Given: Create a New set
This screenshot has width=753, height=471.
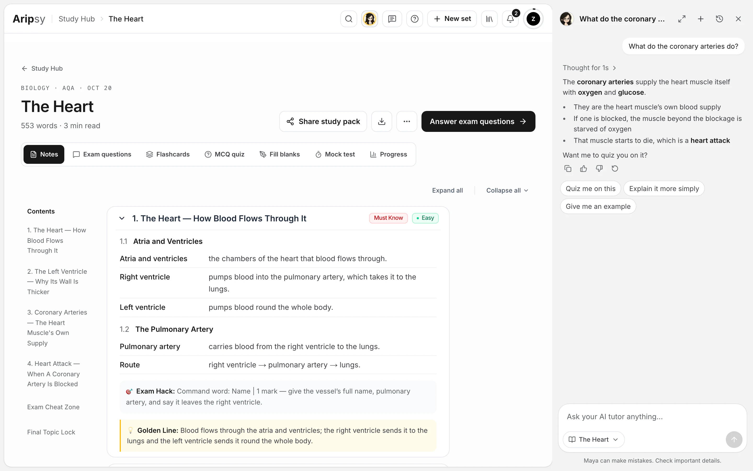Looking at the screenshot, I should 452,19.
